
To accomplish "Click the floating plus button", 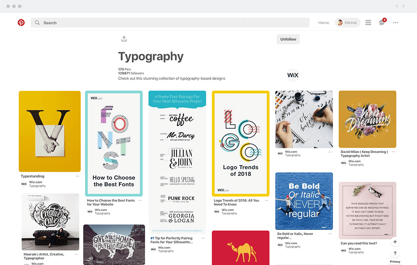I will (395, 242).
